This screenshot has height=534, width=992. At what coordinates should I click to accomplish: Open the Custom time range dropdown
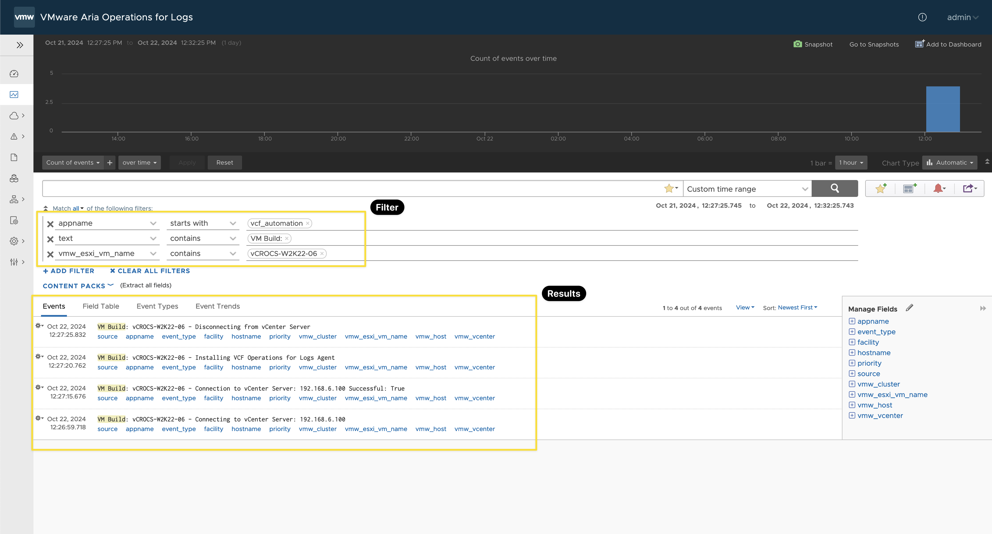747,189
